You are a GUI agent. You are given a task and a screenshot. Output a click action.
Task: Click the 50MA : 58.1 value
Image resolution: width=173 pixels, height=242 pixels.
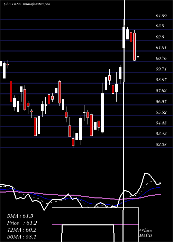pyautogui.click(x=21, y=236)
